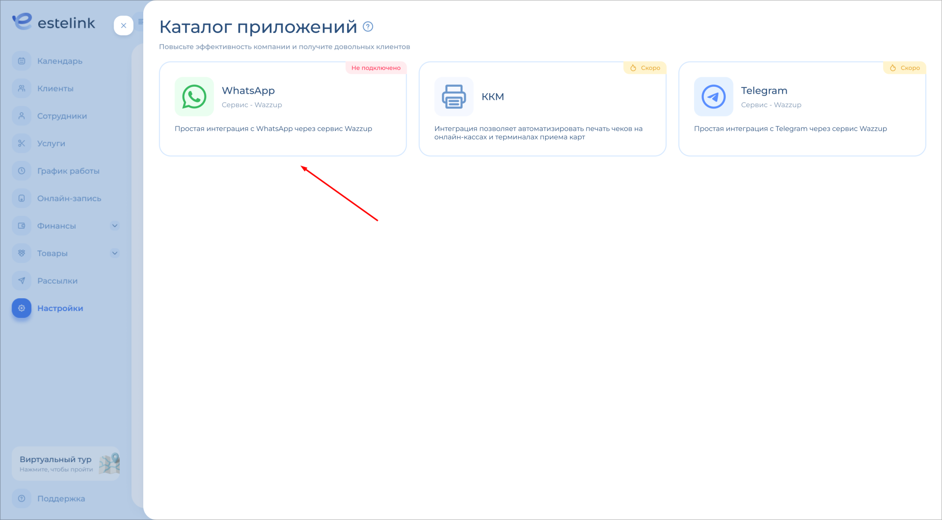Open Онлайн-запись section
This screenshot has height=520, width=942.
(x=69, y=198)
